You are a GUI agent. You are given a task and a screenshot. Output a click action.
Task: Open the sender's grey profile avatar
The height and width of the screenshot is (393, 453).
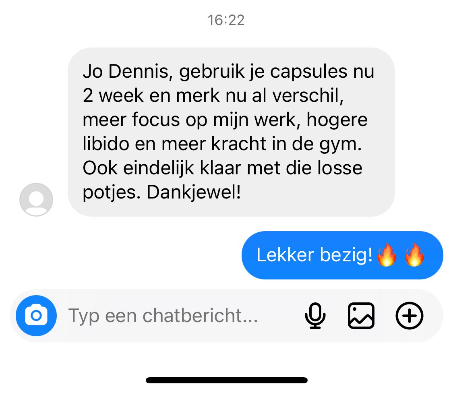(x=36, y=199)
